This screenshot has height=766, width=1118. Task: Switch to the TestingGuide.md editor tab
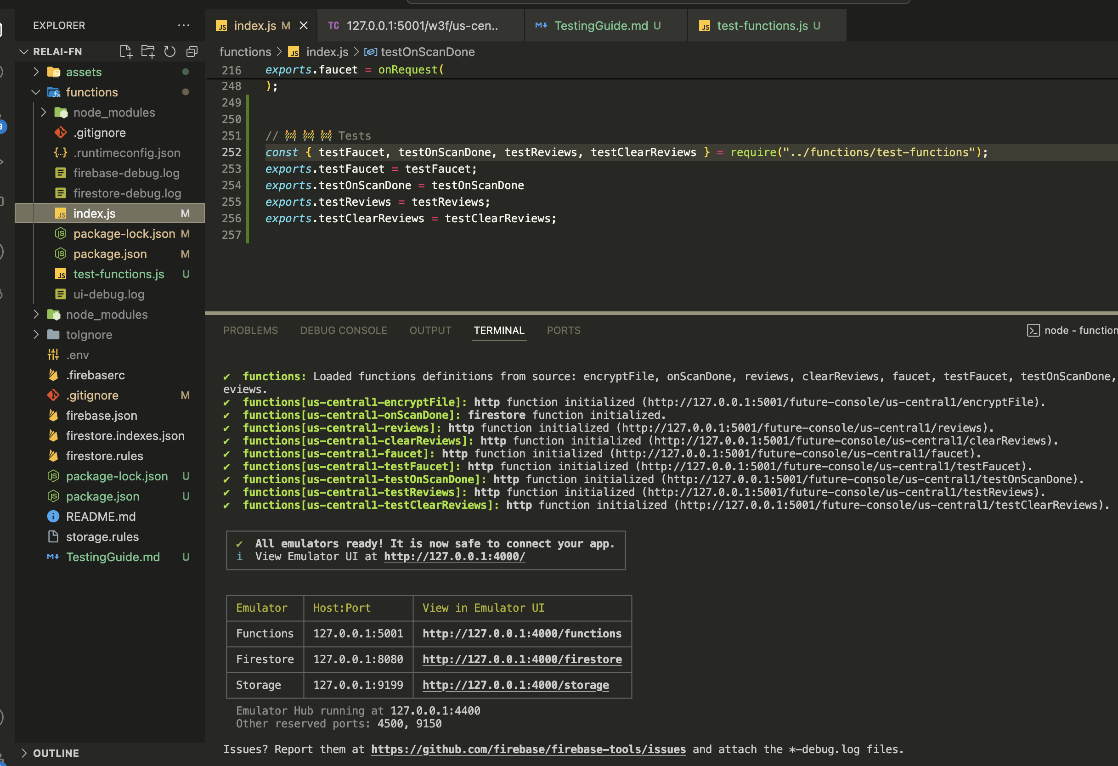[606, 25]
